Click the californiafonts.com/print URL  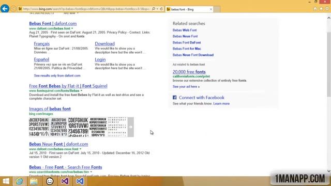(191, 76)
